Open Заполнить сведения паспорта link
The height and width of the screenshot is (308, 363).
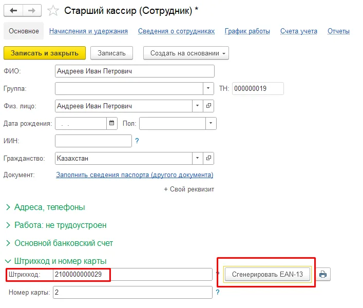(135, 175)
